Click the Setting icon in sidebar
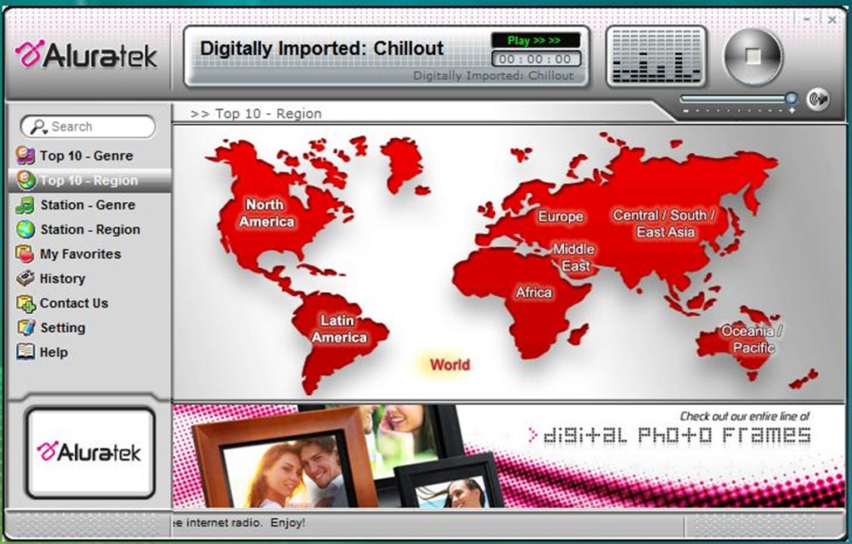 pos(26,328)
